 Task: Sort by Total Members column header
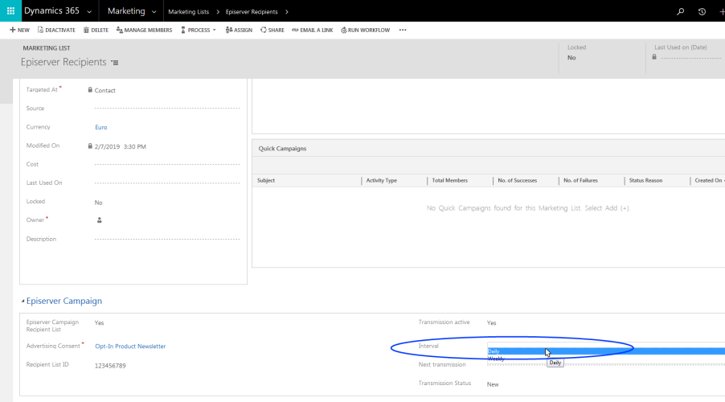[449, 180]
